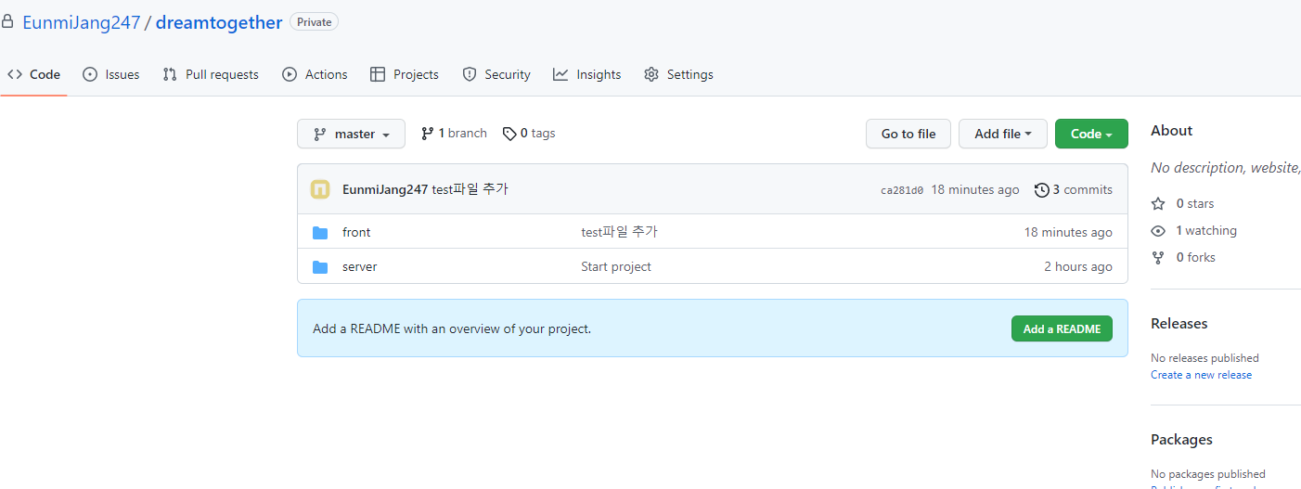Click the 18 minutes ago timestamp in commit header
This screenshot has width=1301, height=489.
coord(975,189)
